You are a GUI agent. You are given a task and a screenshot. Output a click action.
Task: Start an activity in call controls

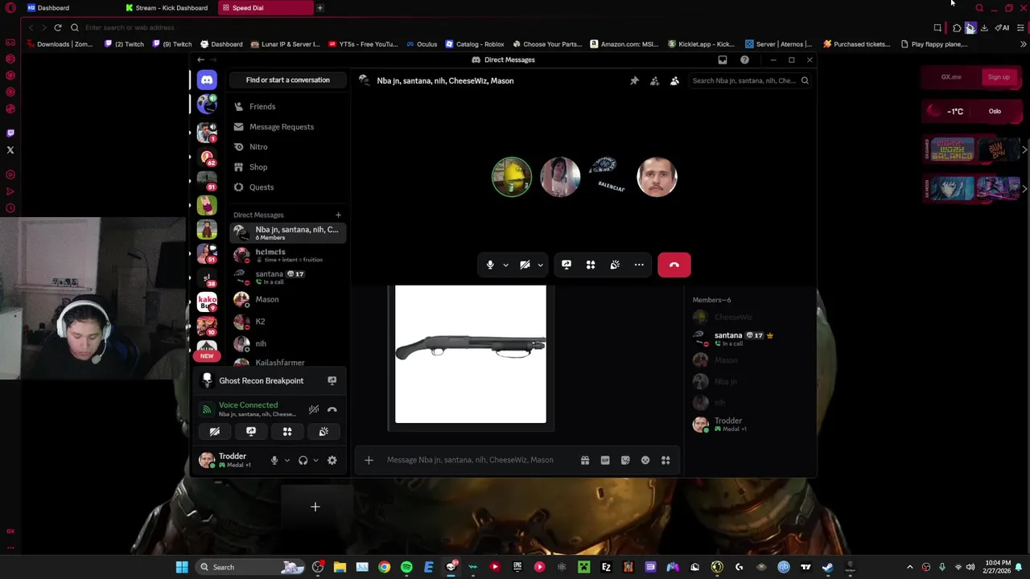(591, 265)
